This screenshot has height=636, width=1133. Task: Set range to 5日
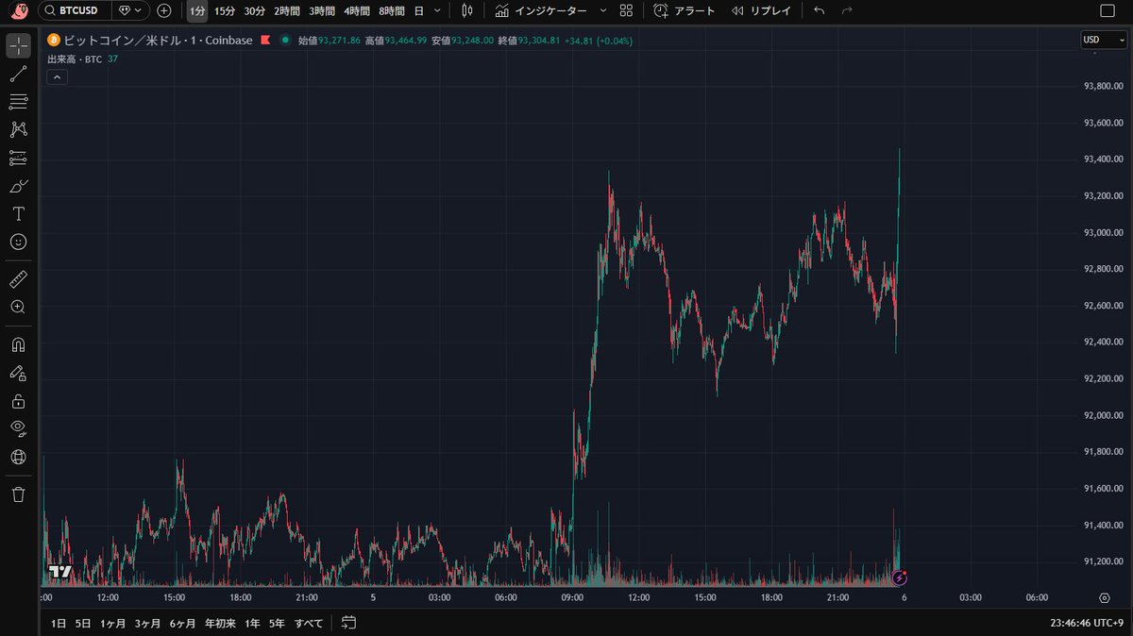click(x=83, y=623)
